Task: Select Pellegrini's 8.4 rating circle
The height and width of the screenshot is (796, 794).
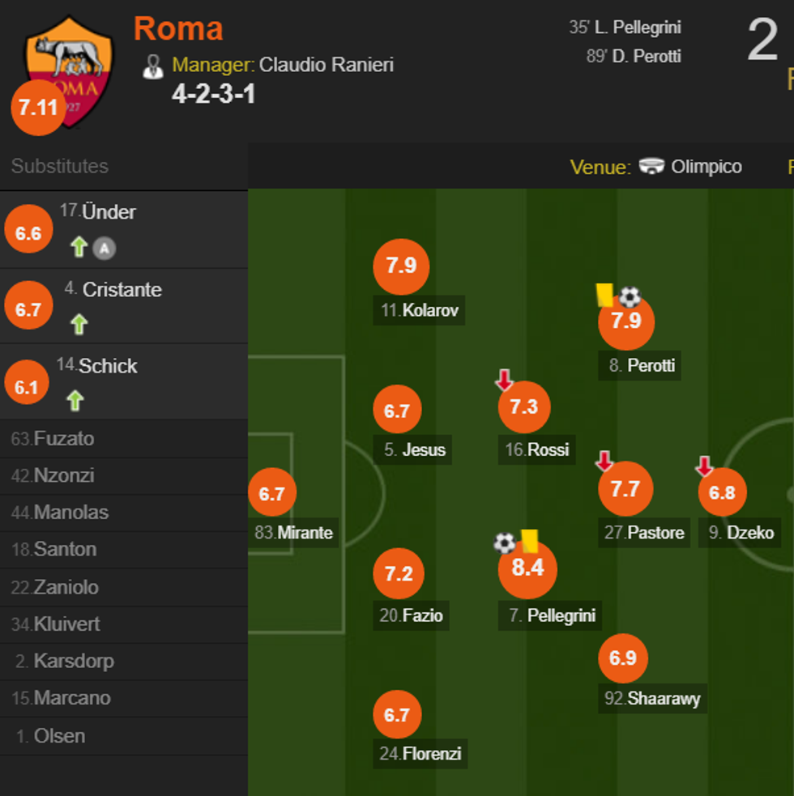Action: pos(527,568)
